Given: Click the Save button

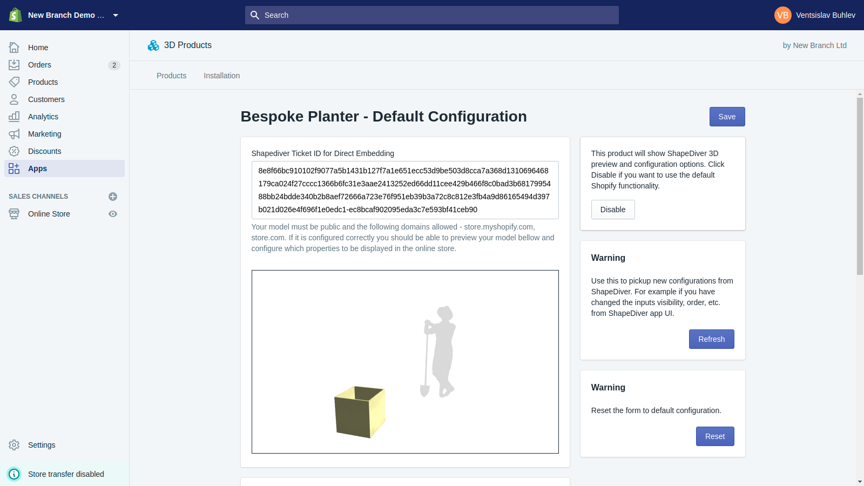Looking at the screenshot, I should coord(727,117).
